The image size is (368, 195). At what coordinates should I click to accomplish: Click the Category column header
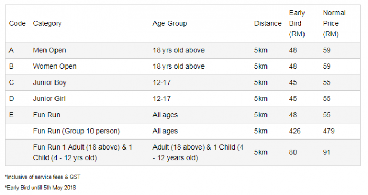pos(47,23)
